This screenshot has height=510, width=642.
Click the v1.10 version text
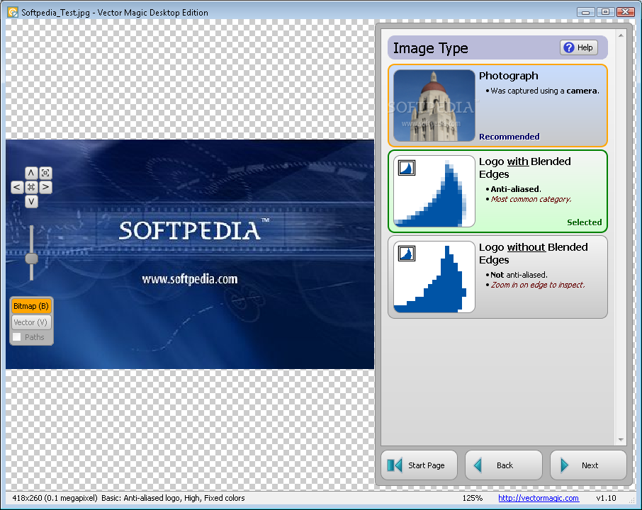coord(606,498)
